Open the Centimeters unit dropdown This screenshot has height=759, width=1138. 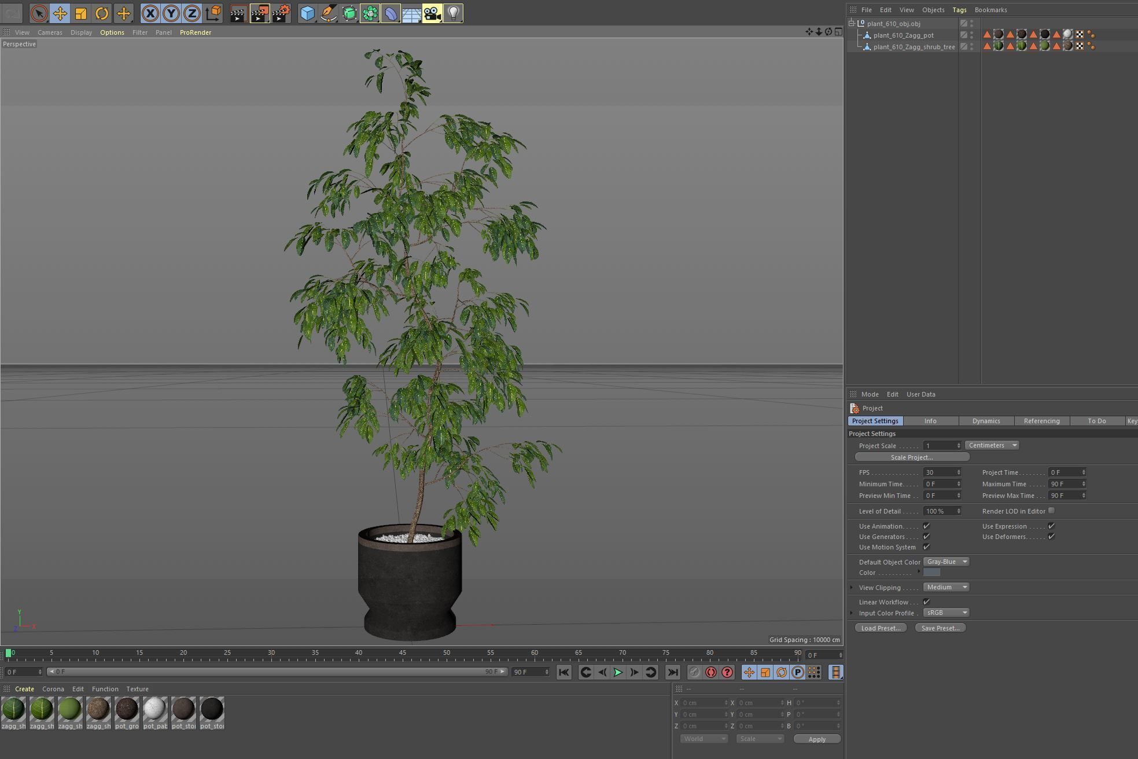992,445
